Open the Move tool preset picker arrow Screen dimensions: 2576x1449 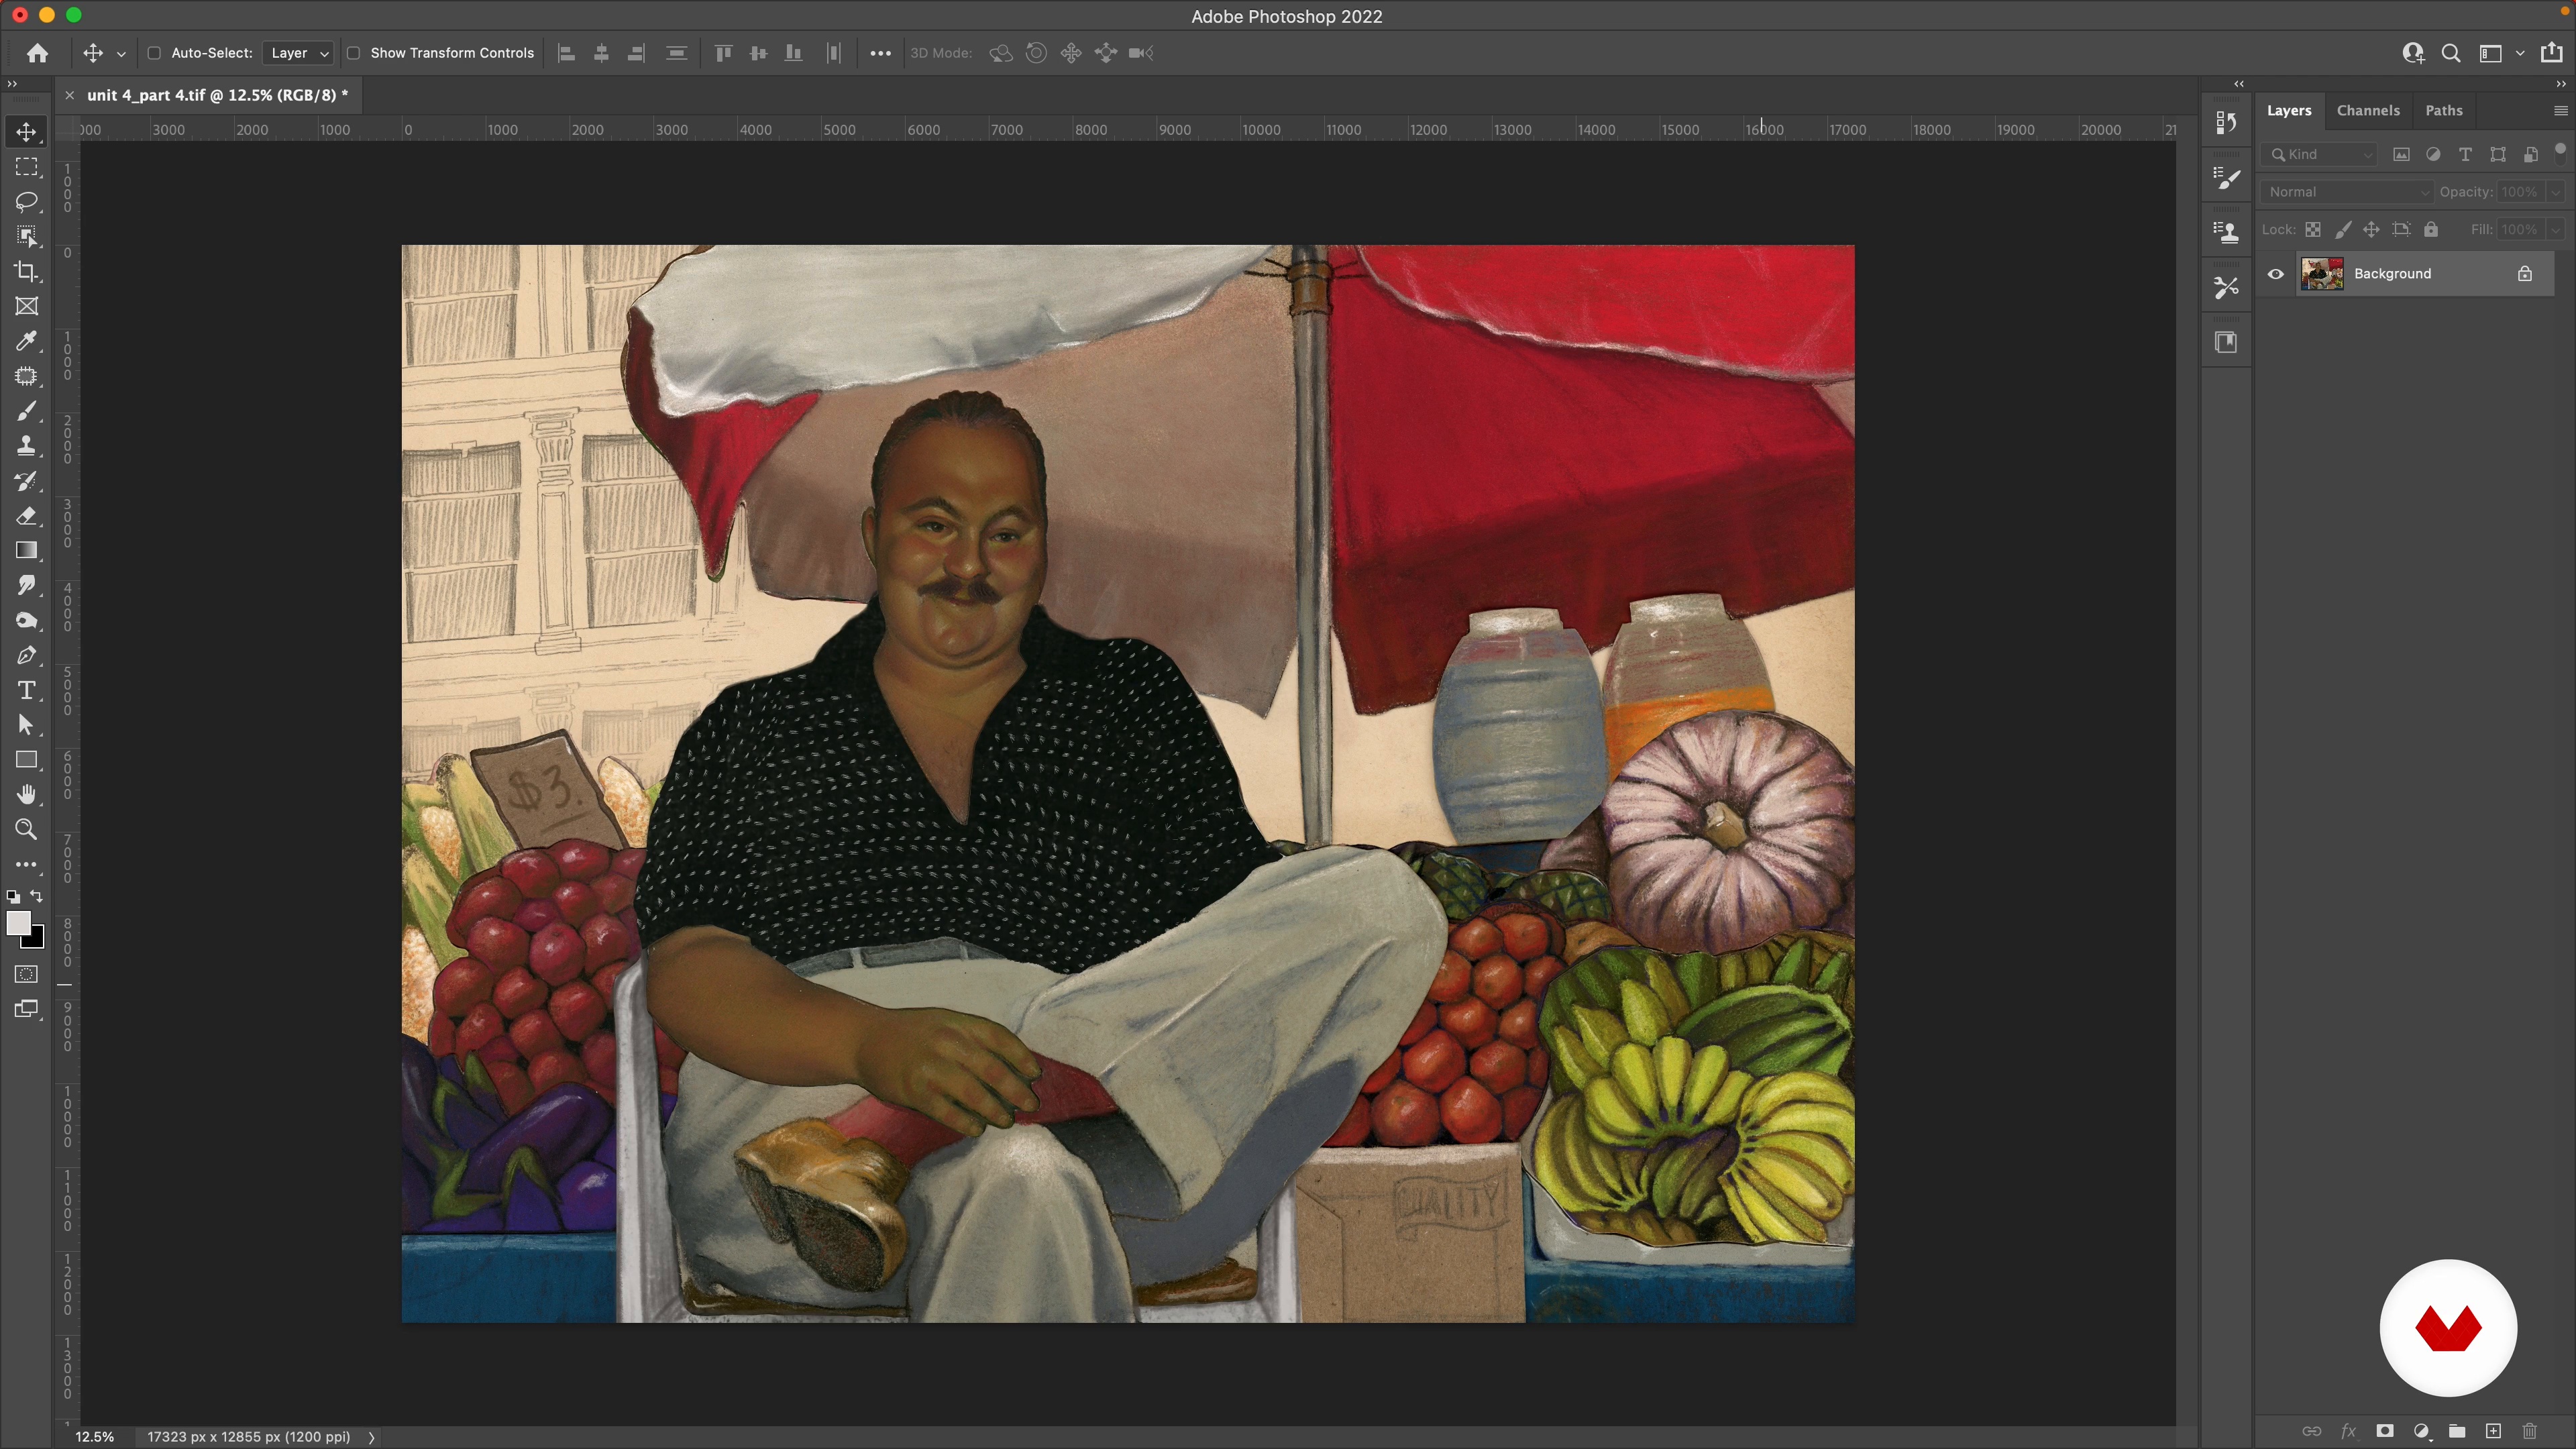[121, 54]
